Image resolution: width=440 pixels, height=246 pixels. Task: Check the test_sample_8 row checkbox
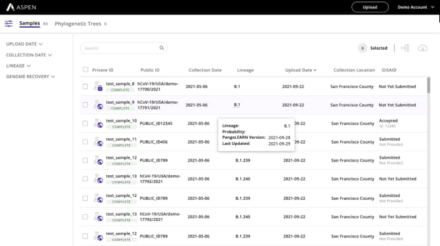click(85, 87)
